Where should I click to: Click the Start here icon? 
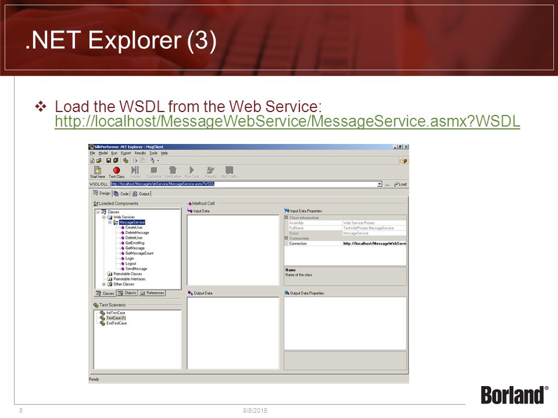(98, 172)
